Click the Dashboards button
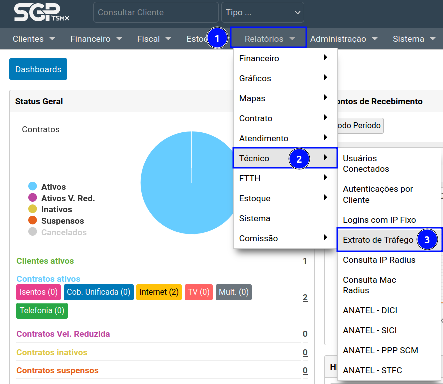 pyautogui.click(x=38, y=69)
